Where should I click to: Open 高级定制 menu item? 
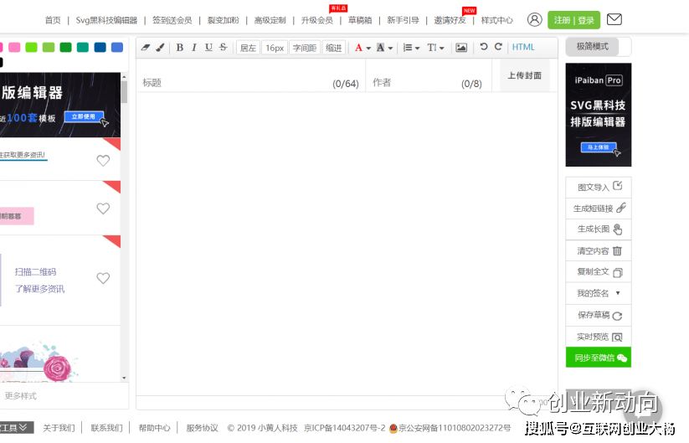tap(270, 20)
